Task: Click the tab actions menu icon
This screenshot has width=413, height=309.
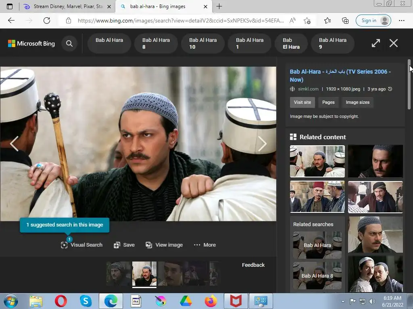Action: pyautogui.click(x=10, y=6)
